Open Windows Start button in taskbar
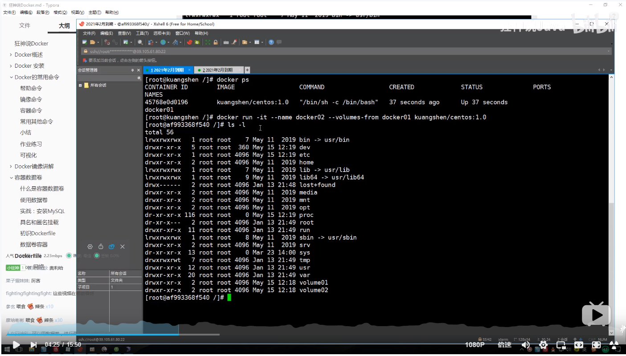 point(7,350)
